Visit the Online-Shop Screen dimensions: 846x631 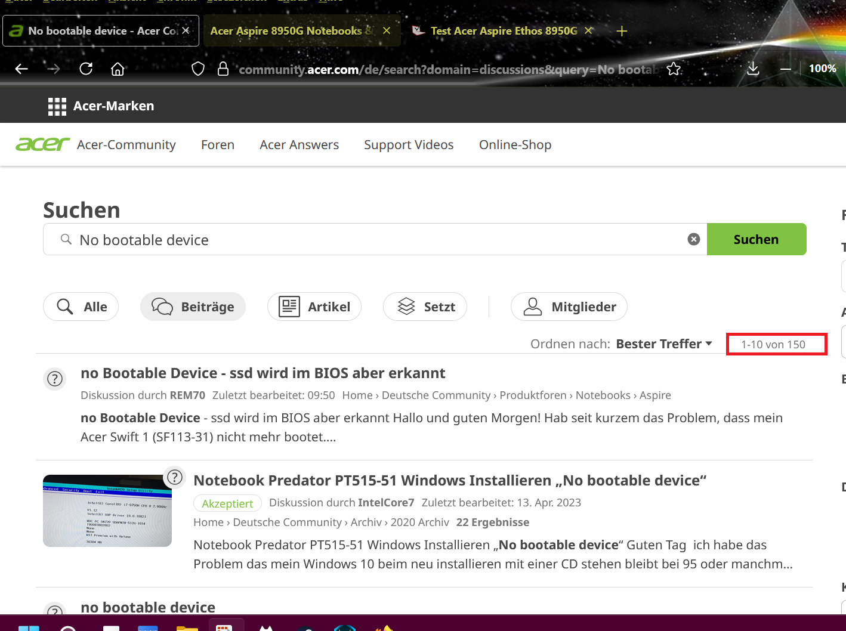tap(515, 145)
